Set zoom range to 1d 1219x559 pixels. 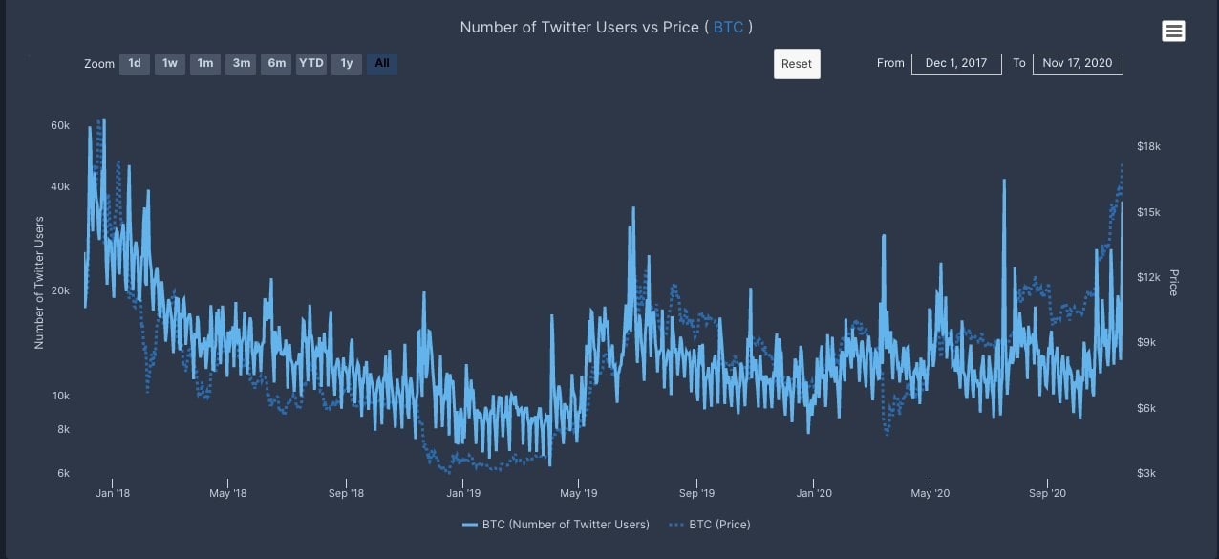135,64
